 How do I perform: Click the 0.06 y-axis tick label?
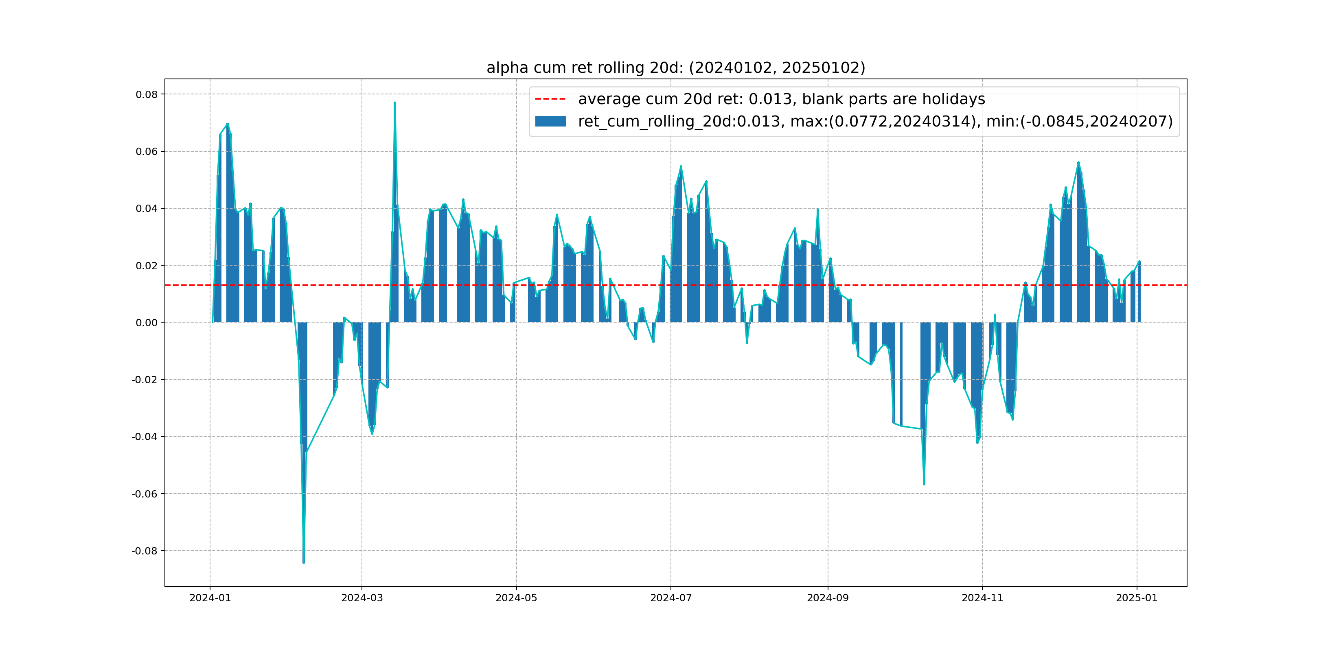[147, 151]
